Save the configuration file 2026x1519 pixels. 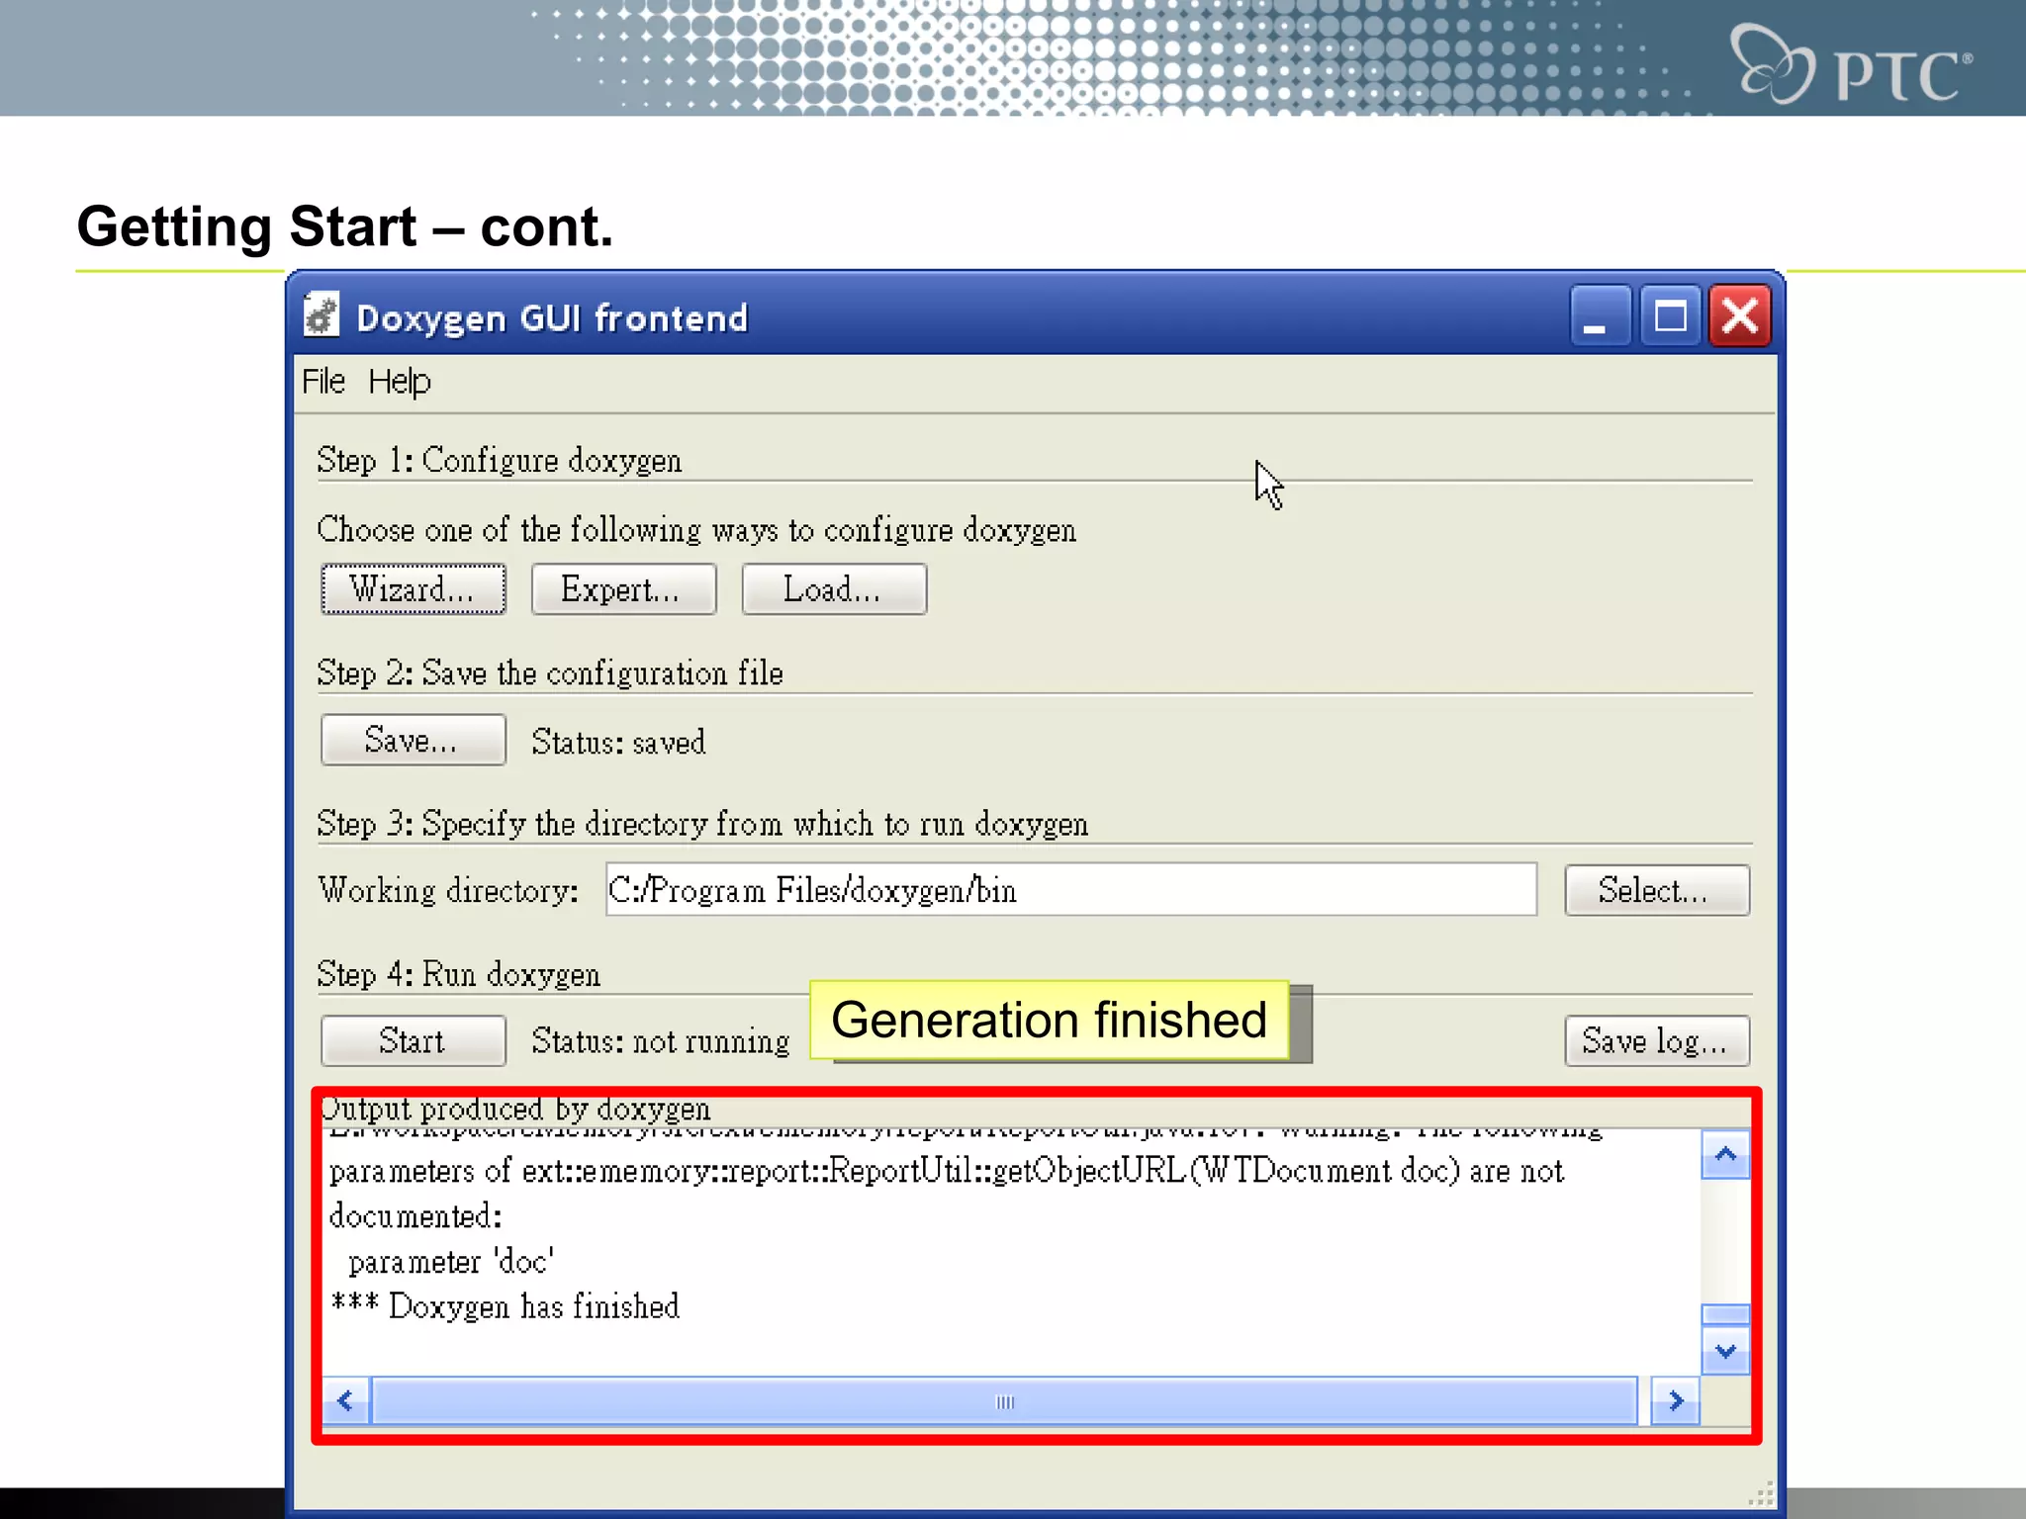[x=413, y=741]
